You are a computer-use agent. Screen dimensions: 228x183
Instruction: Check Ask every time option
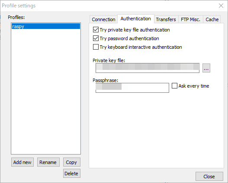pyautogui.click(x=174, y=86)
